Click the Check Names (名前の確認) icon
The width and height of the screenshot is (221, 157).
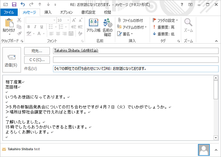tap(108, 27)
